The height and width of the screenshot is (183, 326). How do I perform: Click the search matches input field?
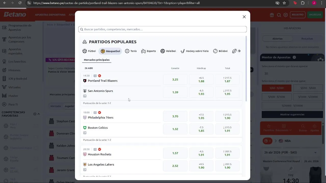tap(162, 29)
